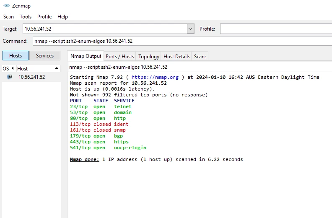This screenshot has width=332, height=218.
Task: Open the Tools menu
Action: click(26, 17)
